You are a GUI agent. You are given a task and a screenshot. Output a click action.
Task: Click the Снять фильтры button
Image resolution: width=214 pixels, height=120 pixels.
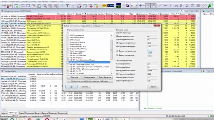[105, 77]
